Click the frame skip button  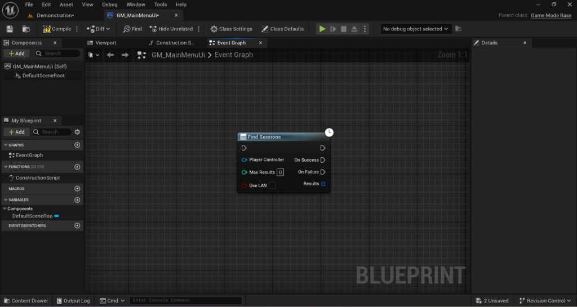[x=333, y=29]
